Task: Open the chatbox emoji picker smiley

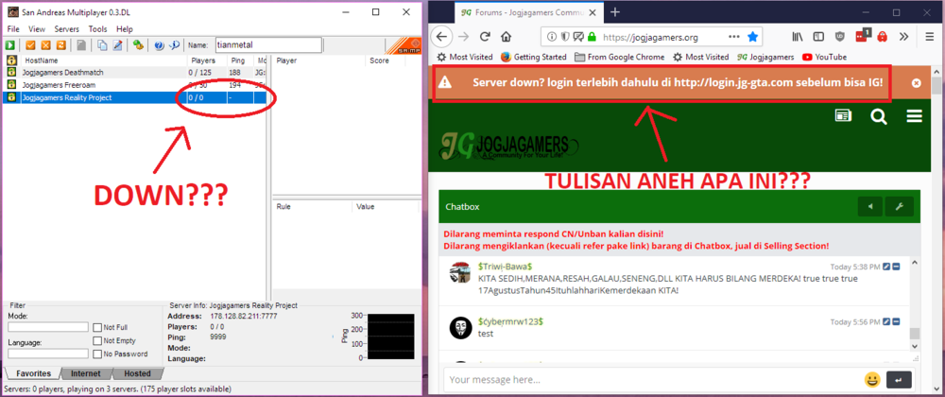Action: 871,380
